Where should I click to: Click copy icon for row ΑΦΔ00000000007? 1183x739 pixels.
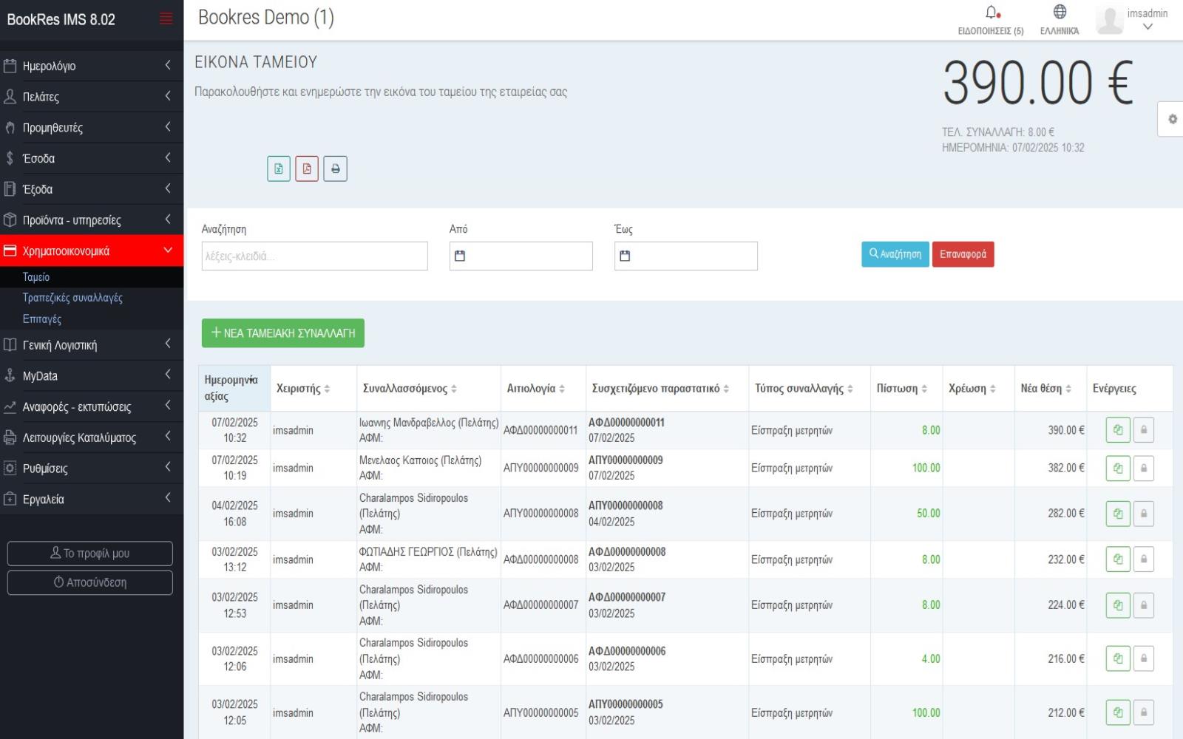(x=1118, y=605)
